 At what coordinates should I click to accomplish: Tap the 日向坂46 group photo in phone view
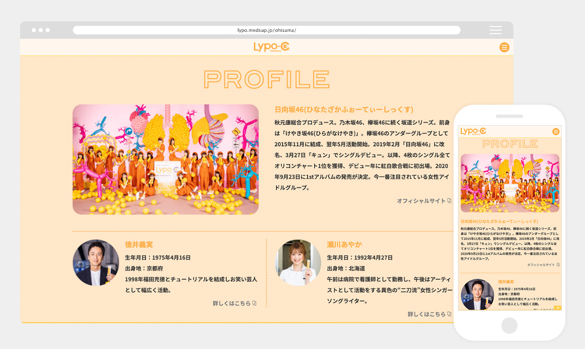[510, 183]
